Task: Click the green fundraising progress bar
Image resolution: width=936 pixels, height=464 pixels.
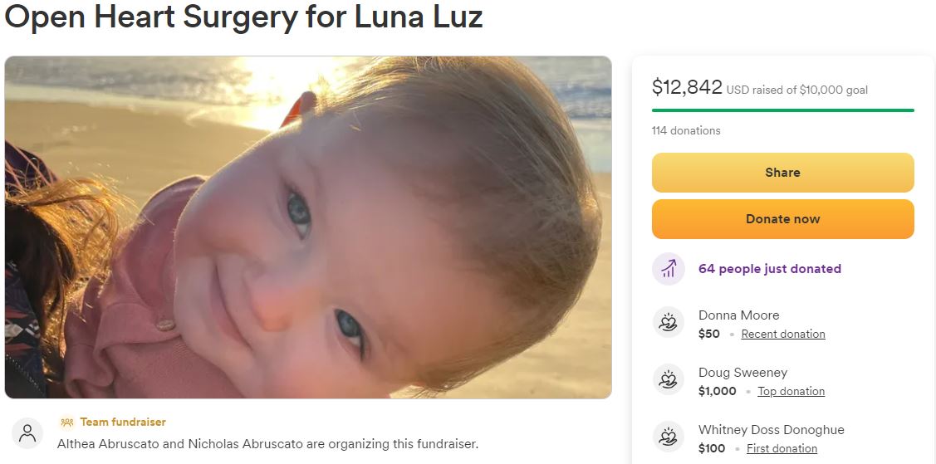Action: [x=782, y=110]
